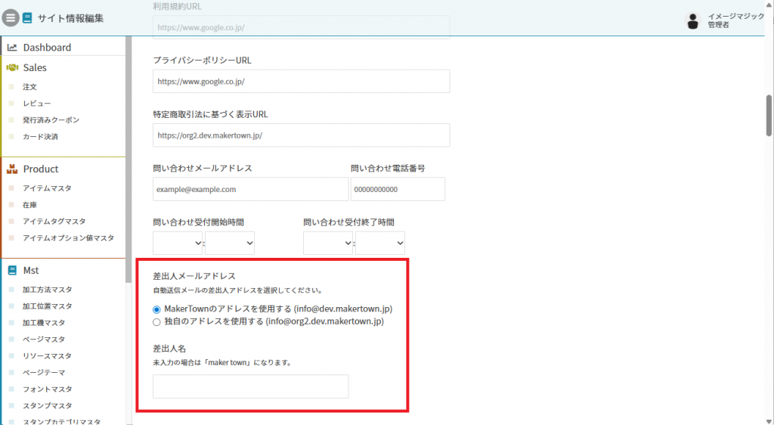Open 問い合わせ受付開始時間 hour dropdown

(x=178, y=243)
